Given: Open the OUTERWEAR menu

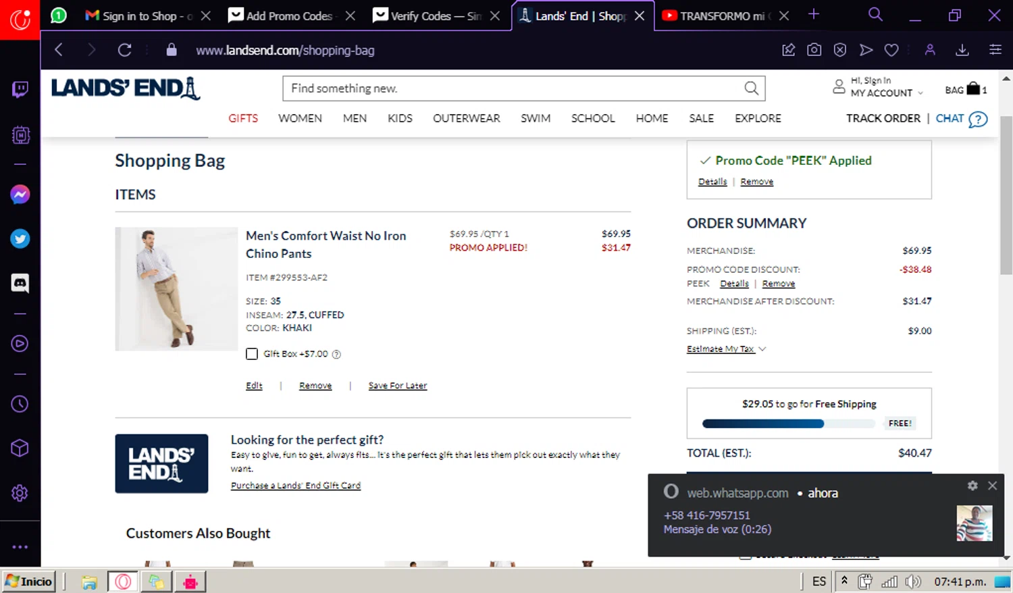Looking at the screenshot, I should click(x=467, y=118).
